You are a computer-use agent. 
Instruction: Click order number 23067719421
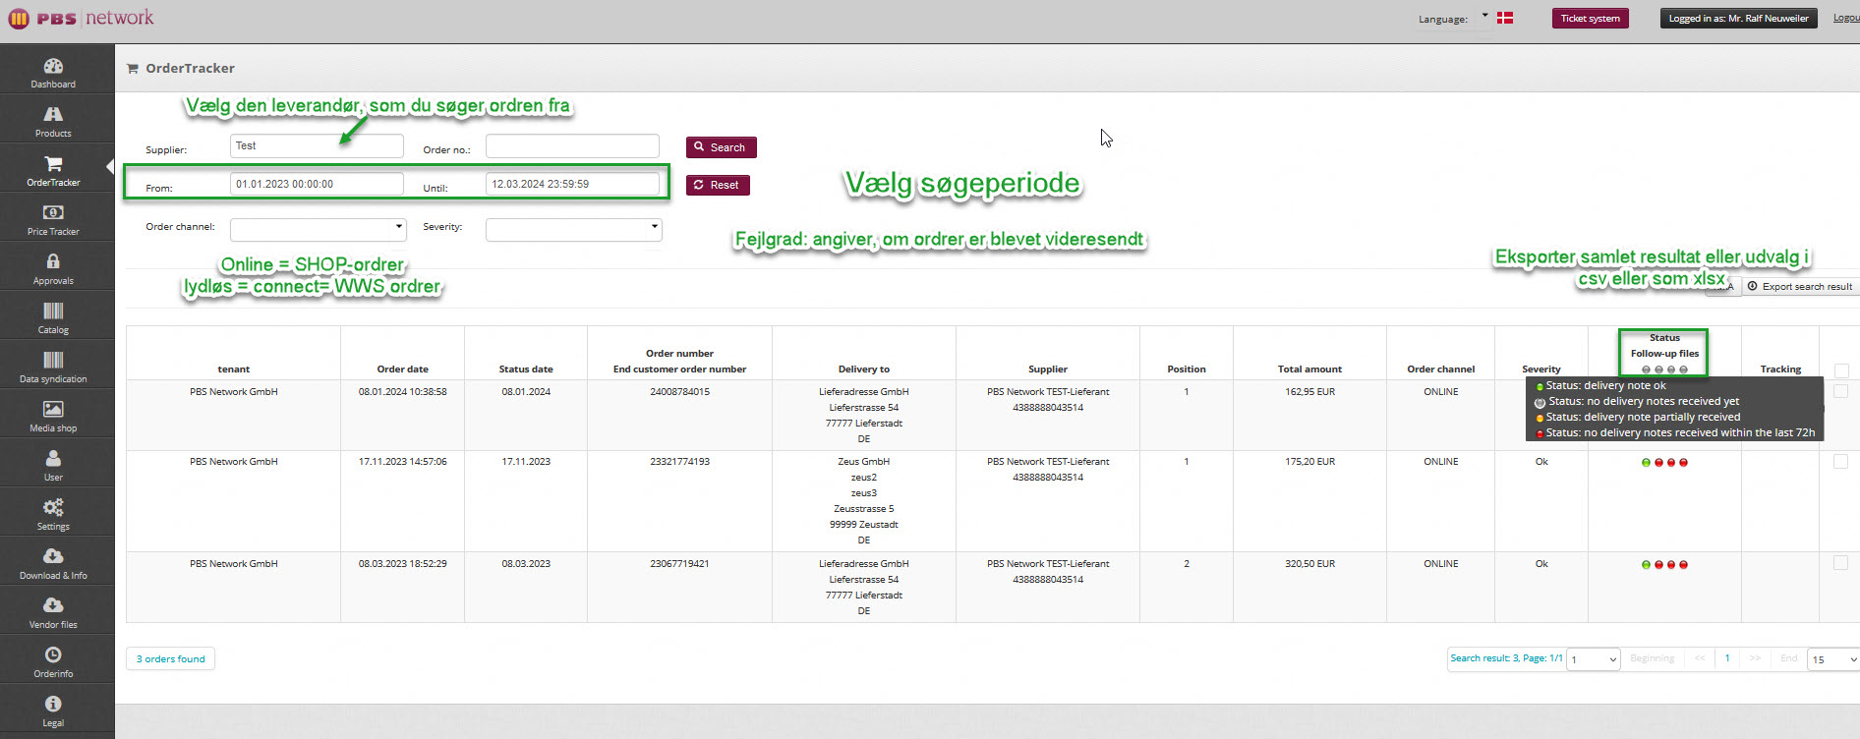pos(679,564)
